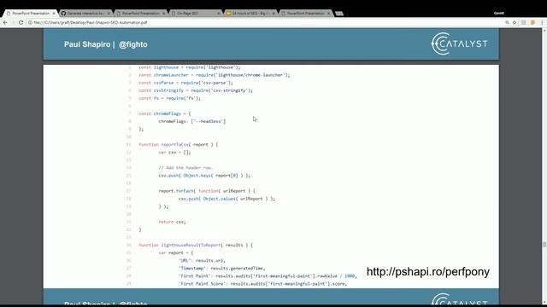Click the vertical scrollbar thumb of PDF viewer
Image resolution: width=547 pixels, height=307 pixels.
tap(544, 245)
